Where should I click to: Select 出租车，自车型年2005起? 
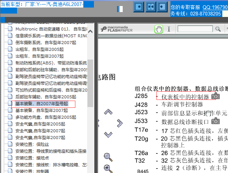39,49
